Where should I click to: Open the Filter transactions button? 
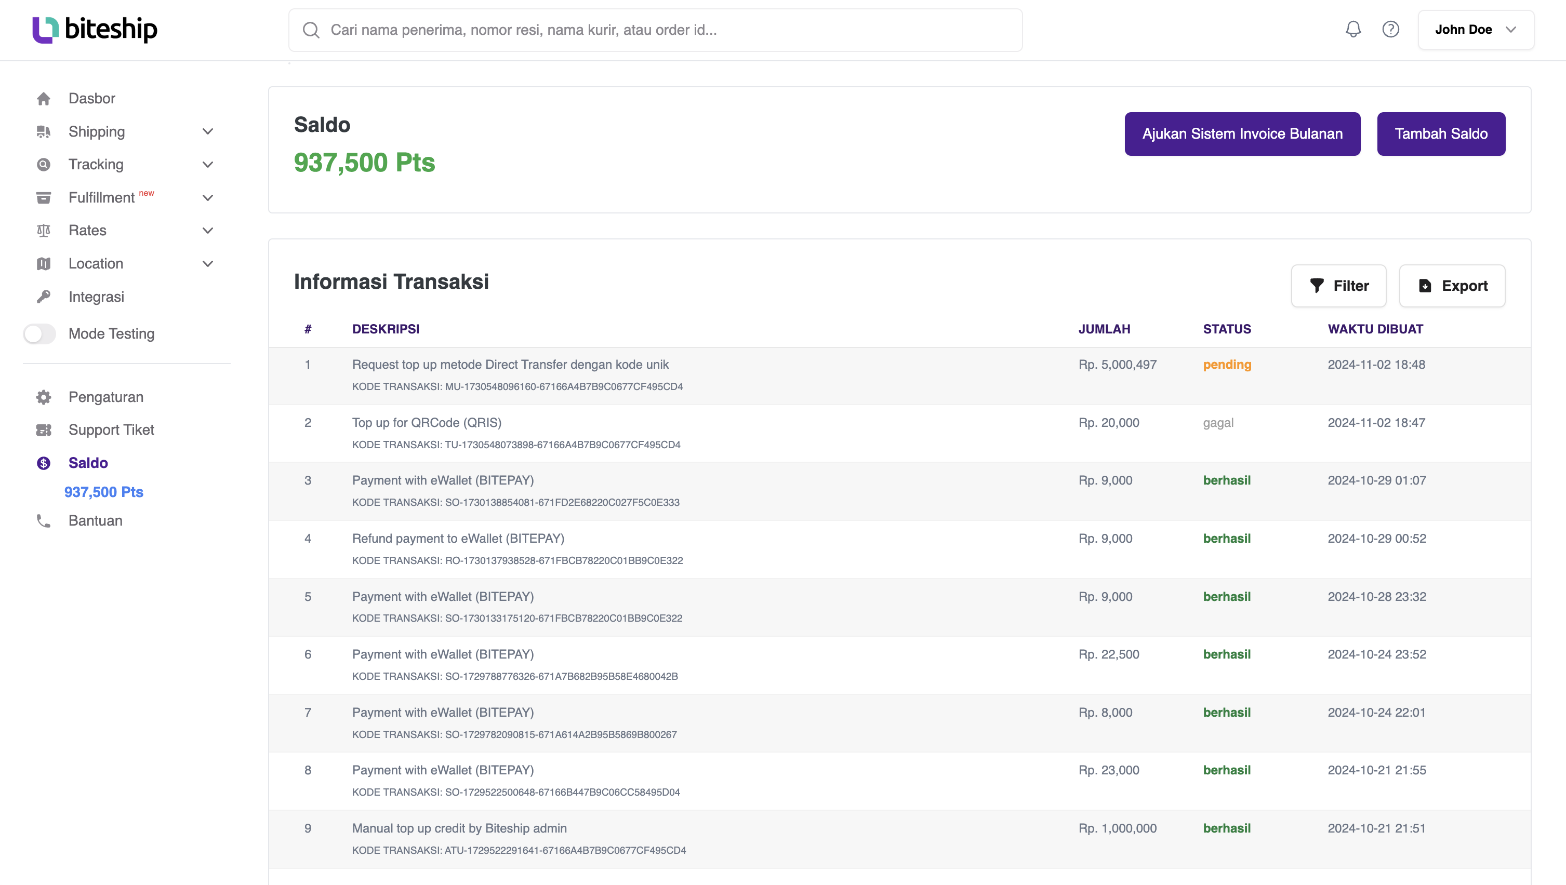pos(1338,286)
